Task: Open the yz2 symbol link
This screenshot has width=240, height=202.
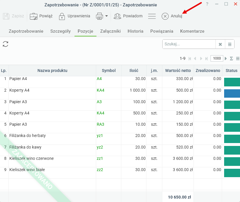Action: tap(100, 147)
